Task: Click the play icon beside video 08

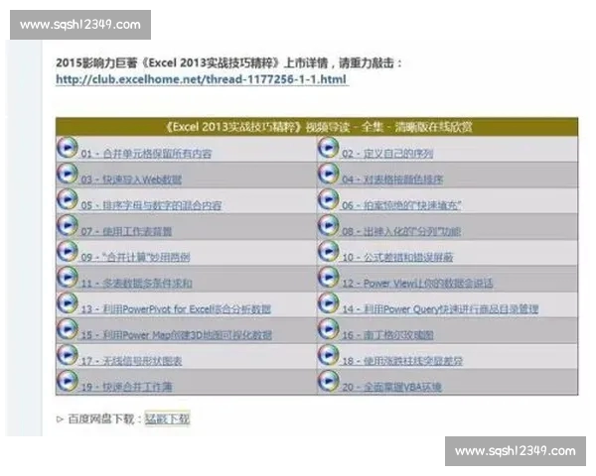Action: 328,225
